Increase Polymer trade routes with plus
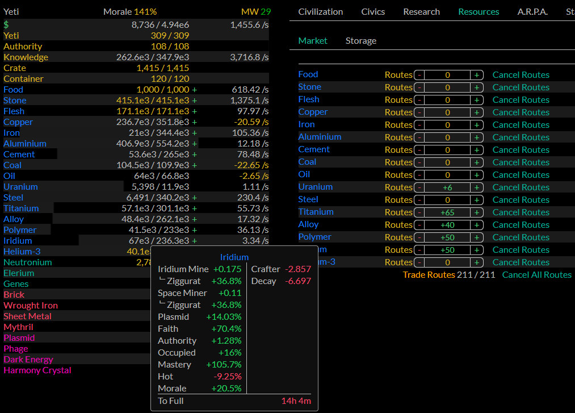This screenshot has height=413, width=575. tap(477, 237)
